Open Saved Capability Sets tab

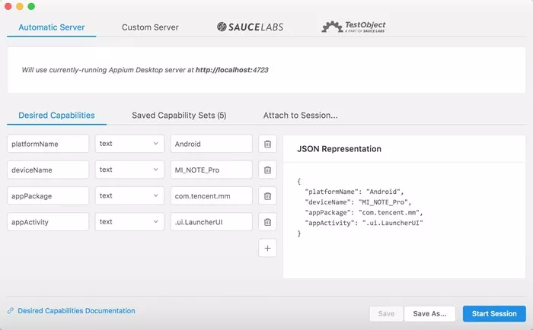(x=179, y=116)
